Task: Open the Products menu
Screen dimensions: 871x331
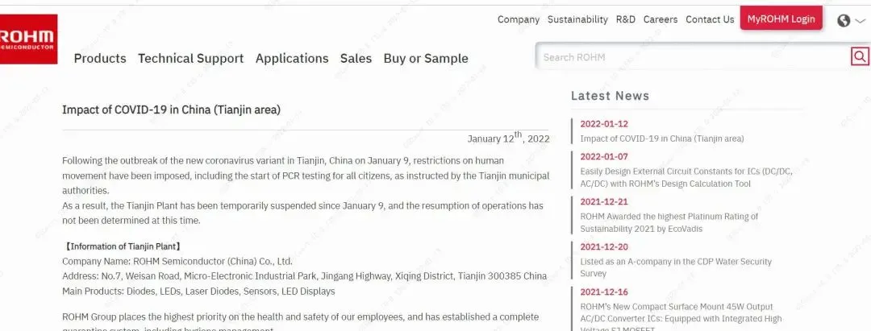Action: 100,58
